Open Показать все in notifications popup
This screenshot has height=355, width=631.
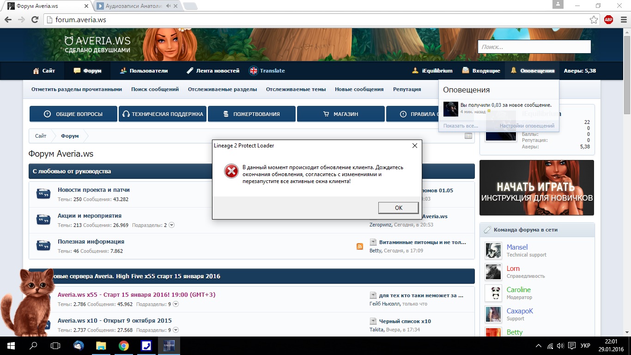point(461,126)
